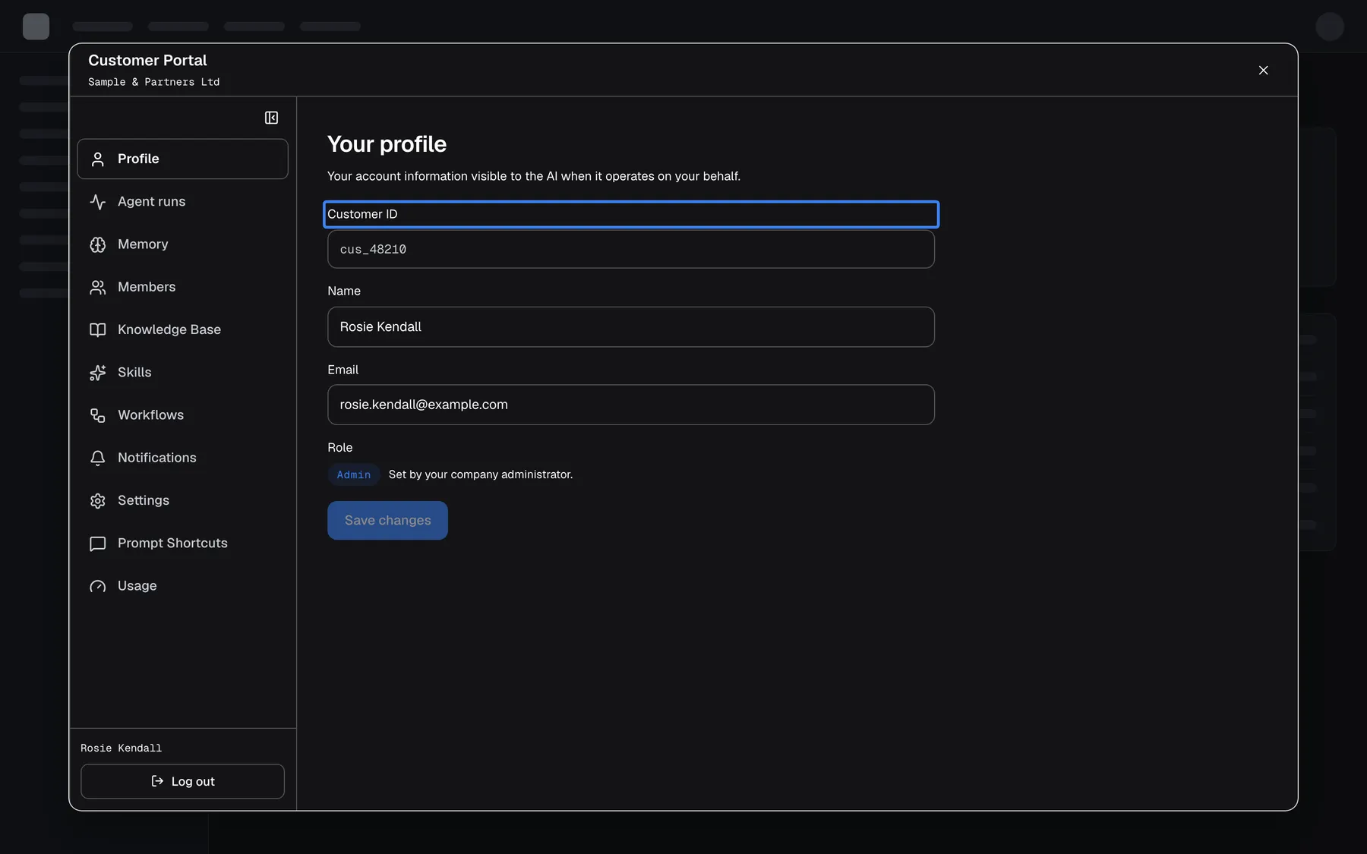Switch to Workflows

[182, 415]
